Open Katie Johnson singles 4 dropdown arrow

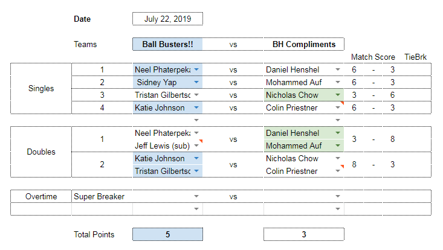(x=196, y=107)
